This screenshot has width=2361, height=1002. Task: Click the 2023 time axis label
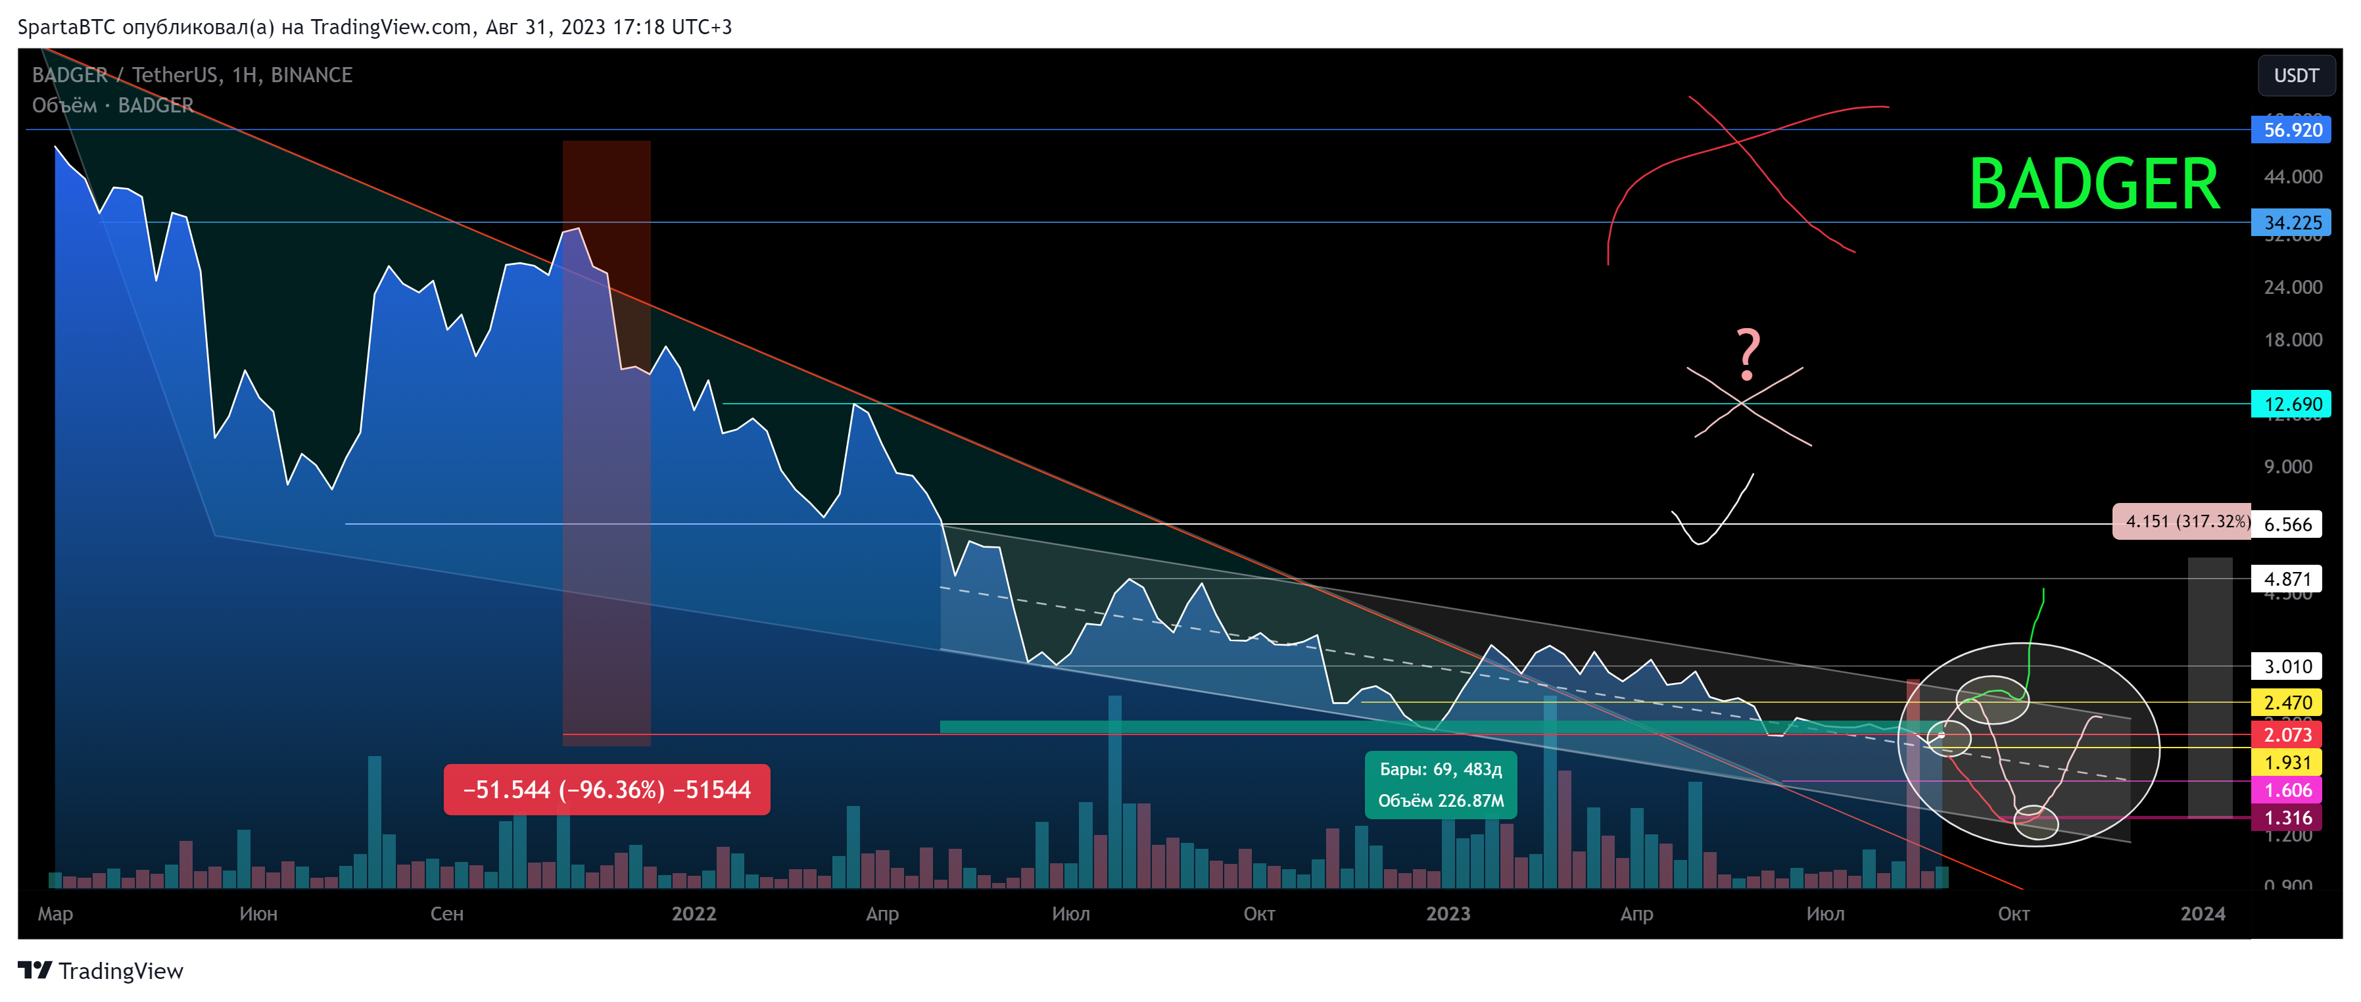tap(1448, 914)
